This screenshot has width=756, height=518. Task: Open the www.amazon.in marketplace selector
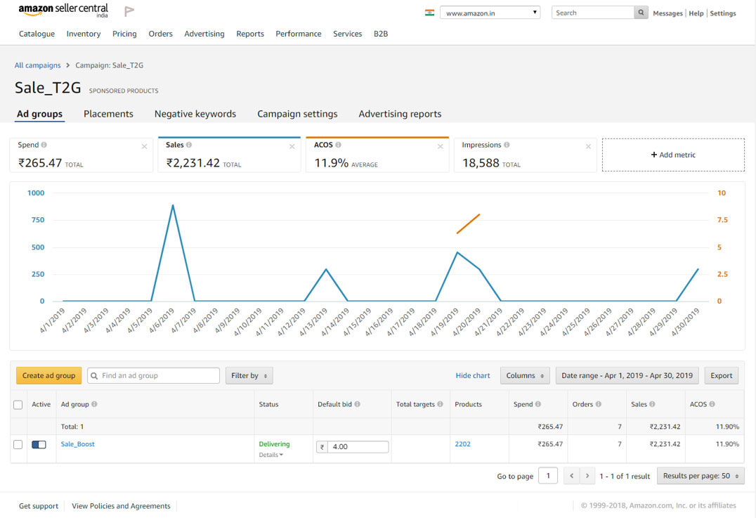click(x=490, y=13)
